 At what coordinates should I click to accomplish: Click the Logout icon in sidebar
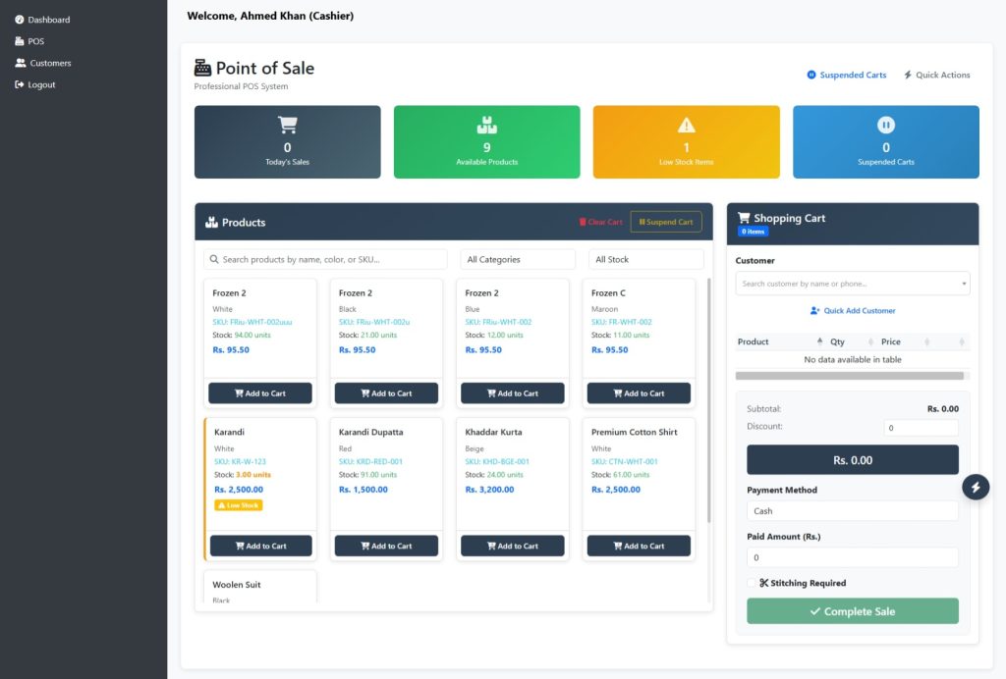tap(20, 84)
